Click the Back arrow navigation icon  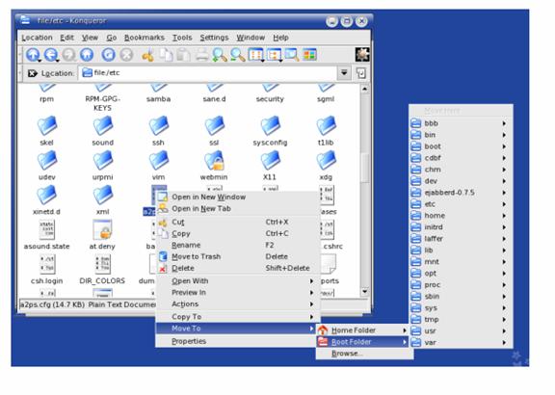coord(51,55)
